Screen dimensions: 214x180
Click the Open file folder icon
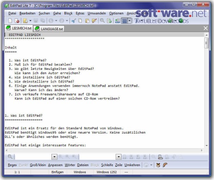(25, 21)
